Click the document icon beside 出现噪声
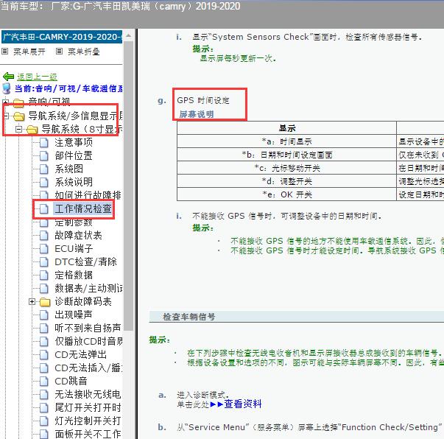 click(44, 315)
